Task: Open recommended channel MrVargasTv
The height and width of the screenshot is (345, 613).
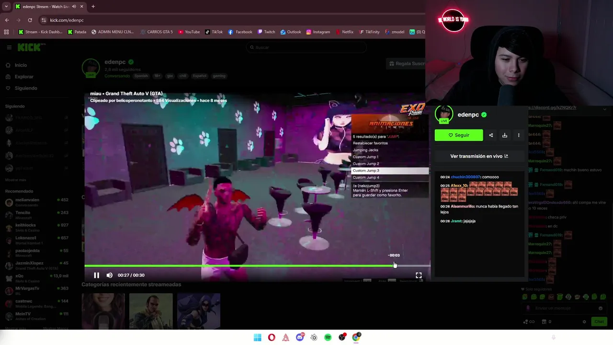Action: (x=36, y=290)
